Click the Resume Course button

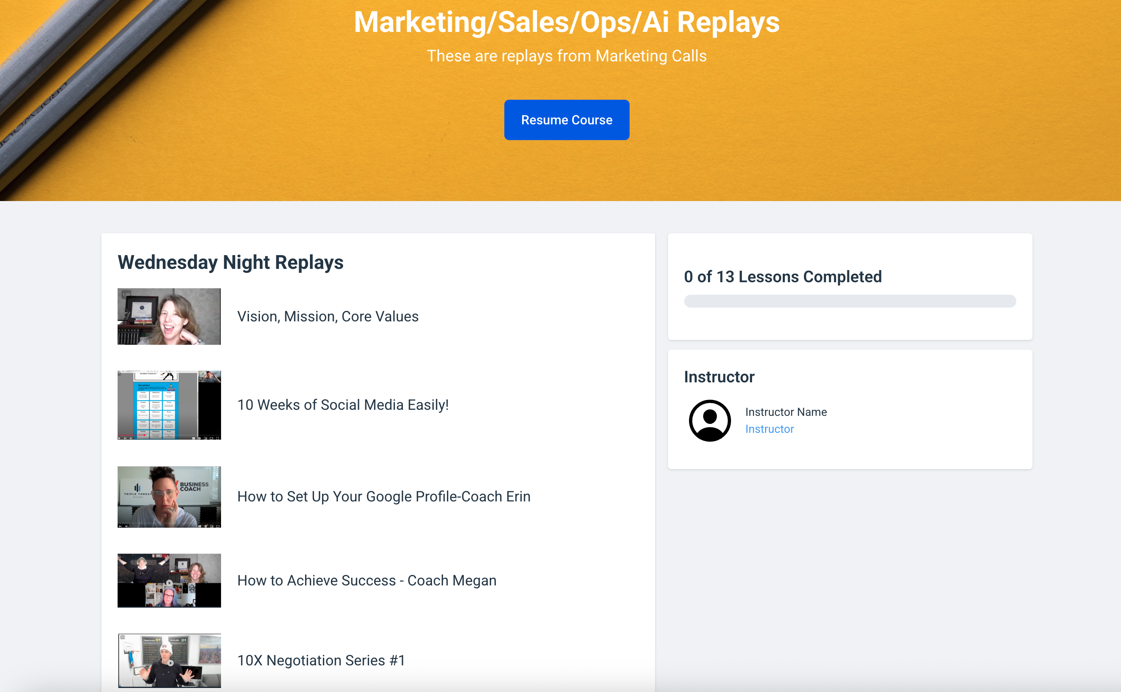[x=567, y=120]
